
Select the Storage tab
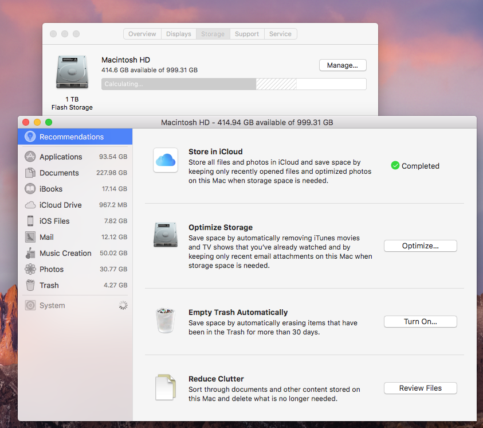pyautogui.click(x=213, y=34)
